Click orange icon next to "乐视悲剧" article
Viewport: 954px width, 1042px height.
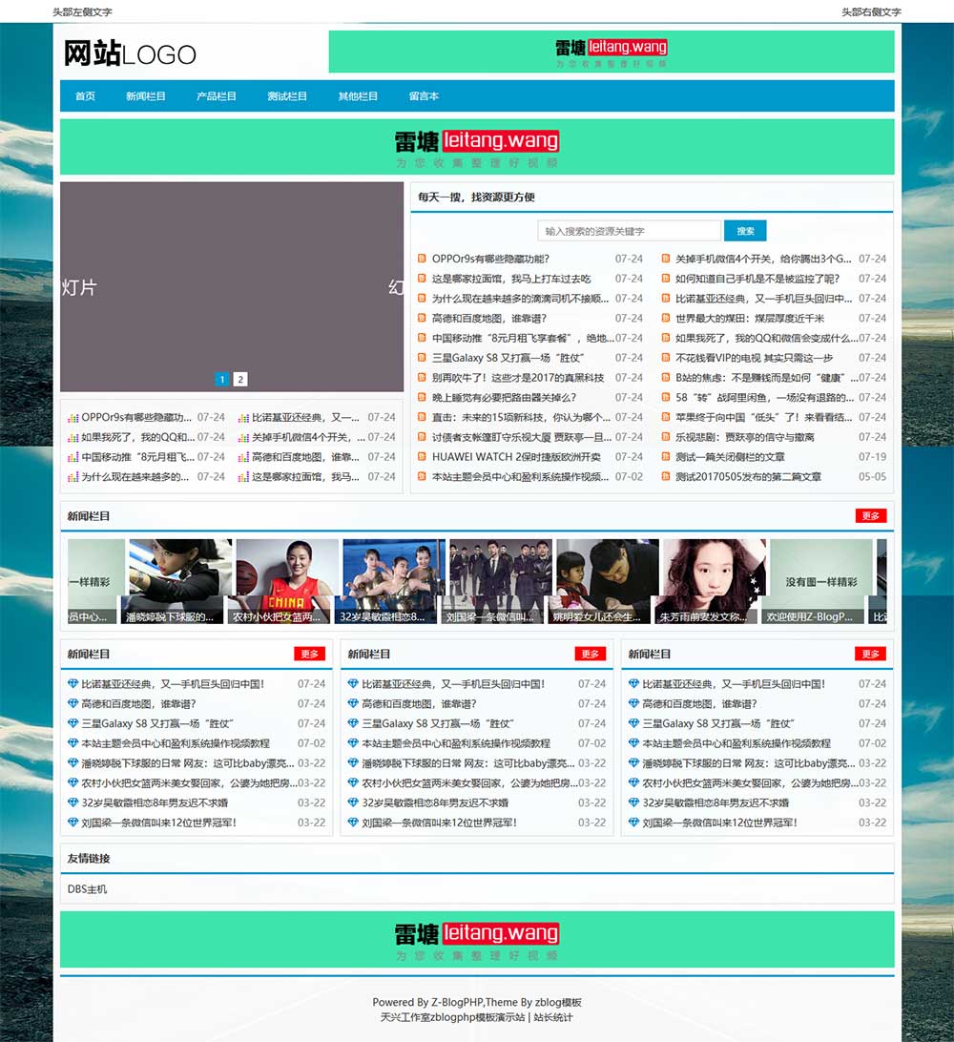666,437
